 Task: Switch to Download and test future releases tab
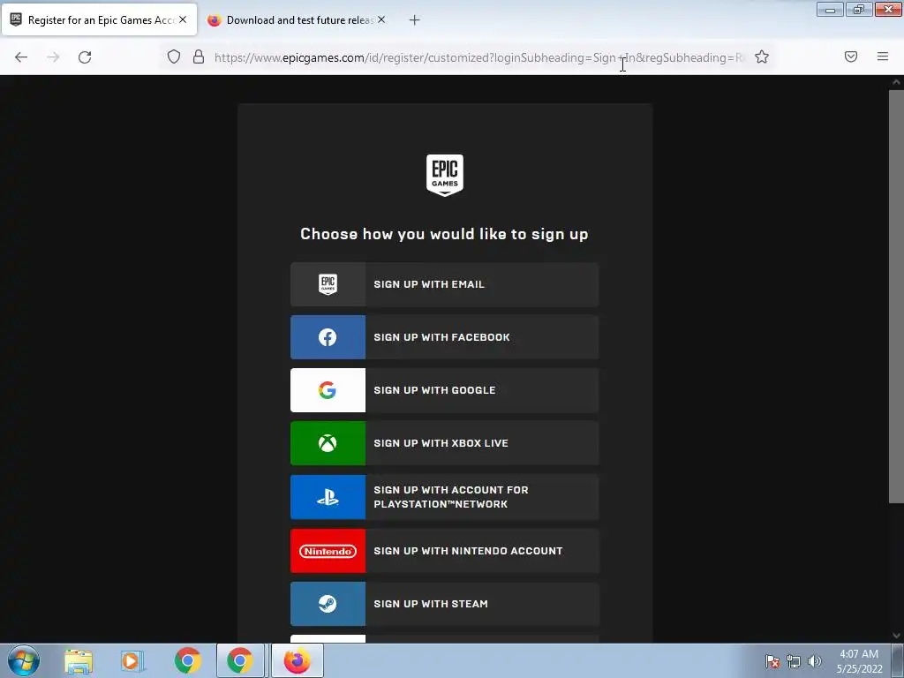pos(298,20)
